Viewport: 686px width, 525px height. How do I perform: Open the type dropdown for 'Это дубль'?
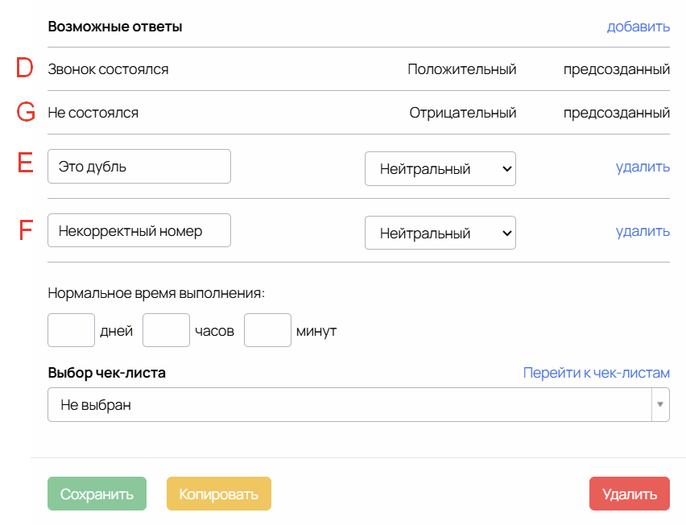point(440,169)
